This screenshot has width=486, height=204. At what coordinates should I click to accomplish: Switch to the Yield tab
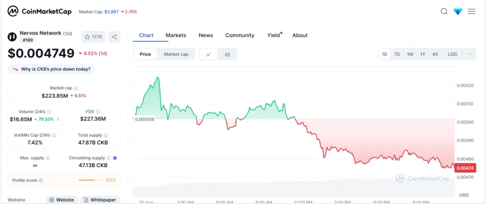click(274, 35)
